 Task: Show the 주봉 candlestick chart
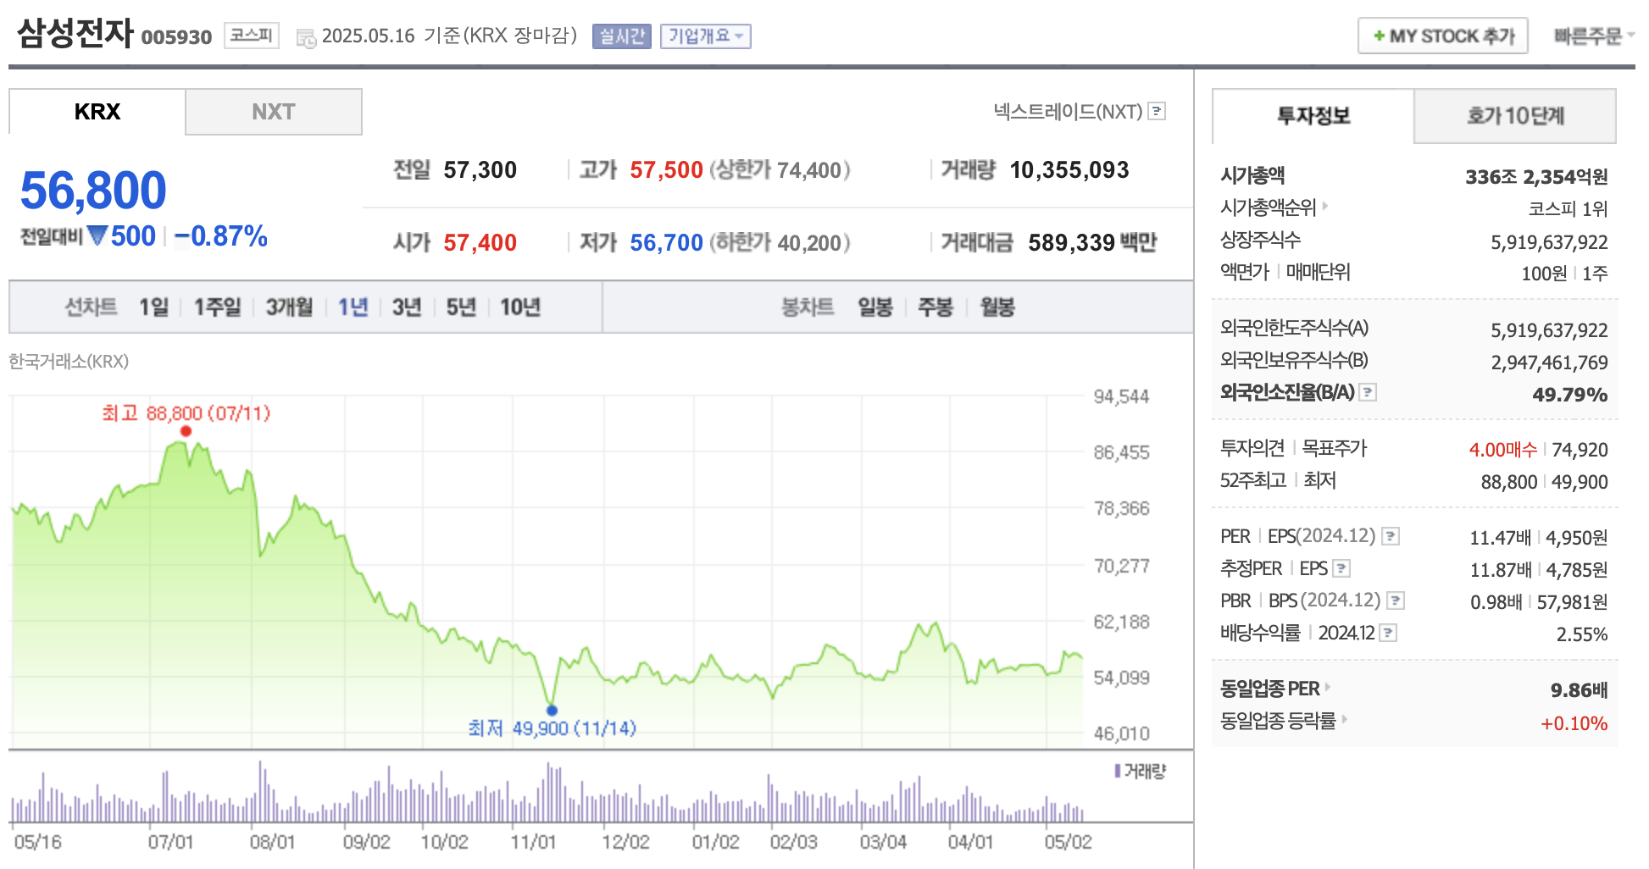[936, 307]
